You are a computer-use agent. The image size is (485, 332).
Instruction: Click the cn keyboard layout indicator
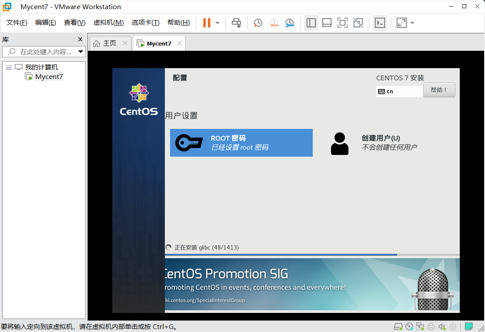[399, 91]
